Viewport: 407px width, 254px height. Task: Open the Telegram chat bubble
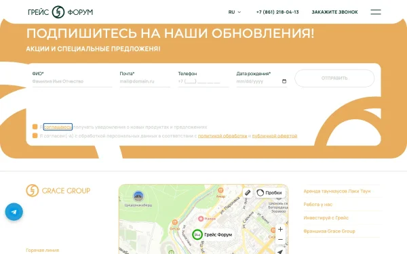(x=14, y=212)
